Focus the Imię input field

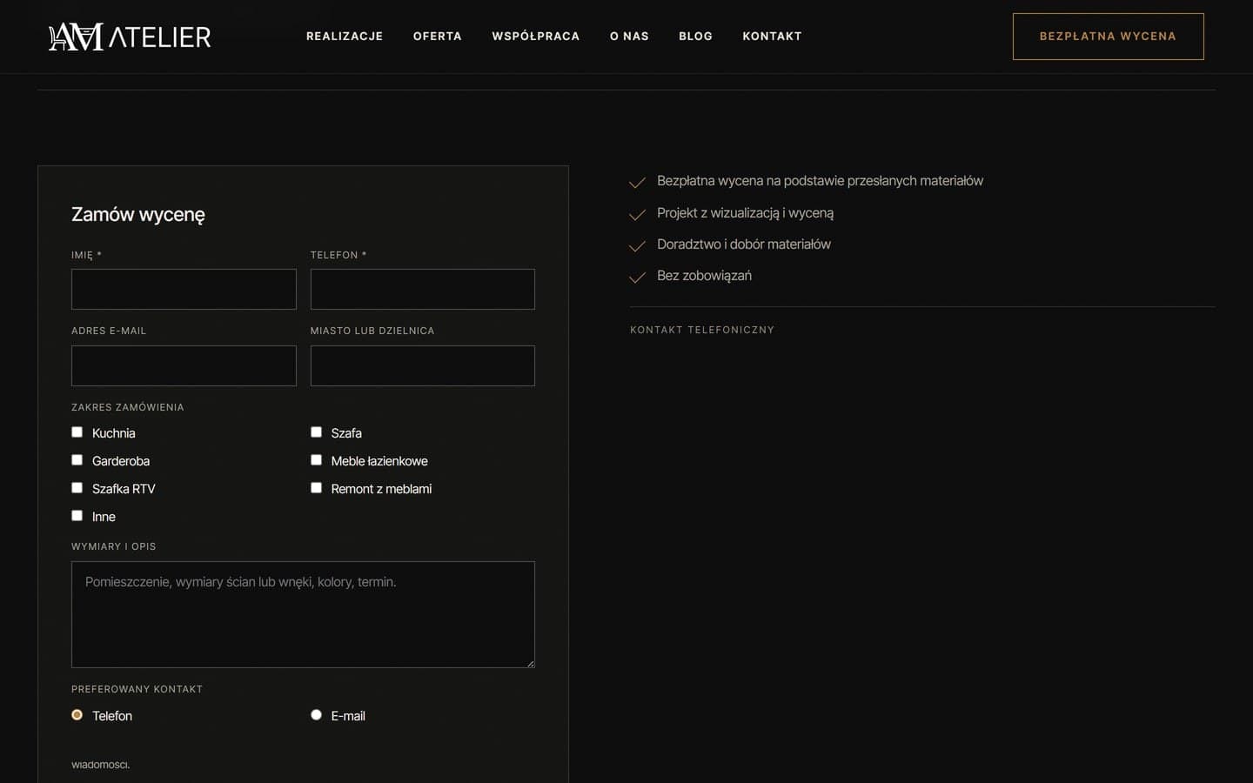[x=184, y=289]
